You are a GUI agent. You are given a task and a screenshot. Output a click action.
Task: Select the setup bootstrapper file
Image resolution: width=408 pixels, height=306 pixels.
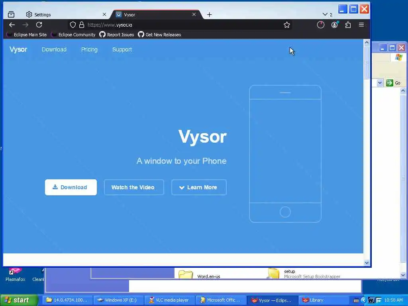(304, 274)
